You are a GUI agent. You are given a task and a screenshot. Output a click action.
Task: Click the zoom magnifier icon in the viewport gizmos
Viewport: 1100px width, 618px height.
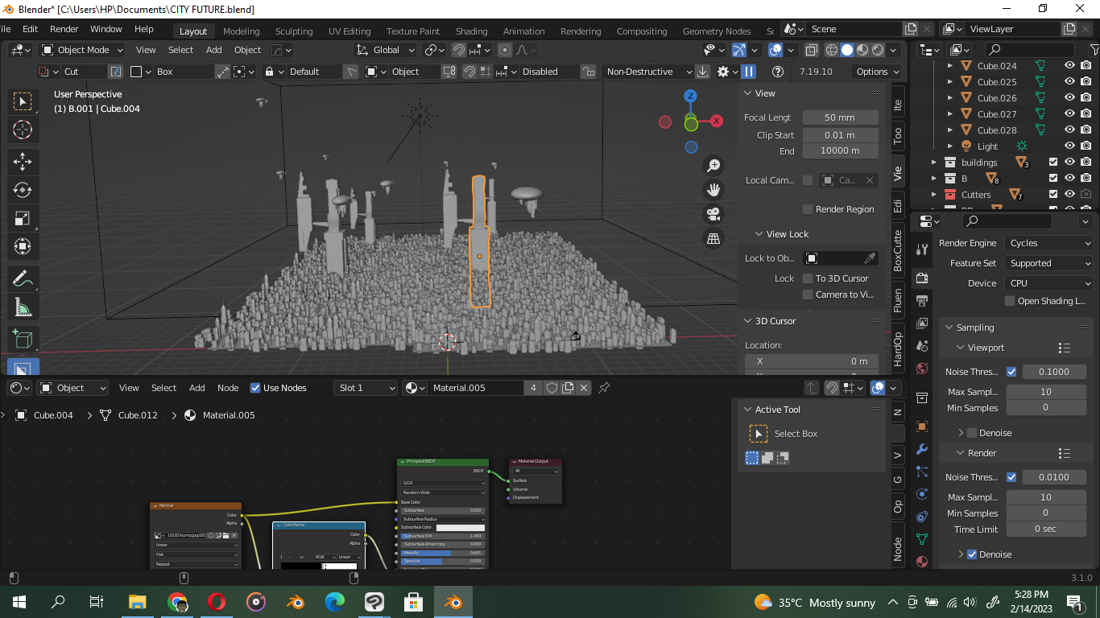point(713,165)
